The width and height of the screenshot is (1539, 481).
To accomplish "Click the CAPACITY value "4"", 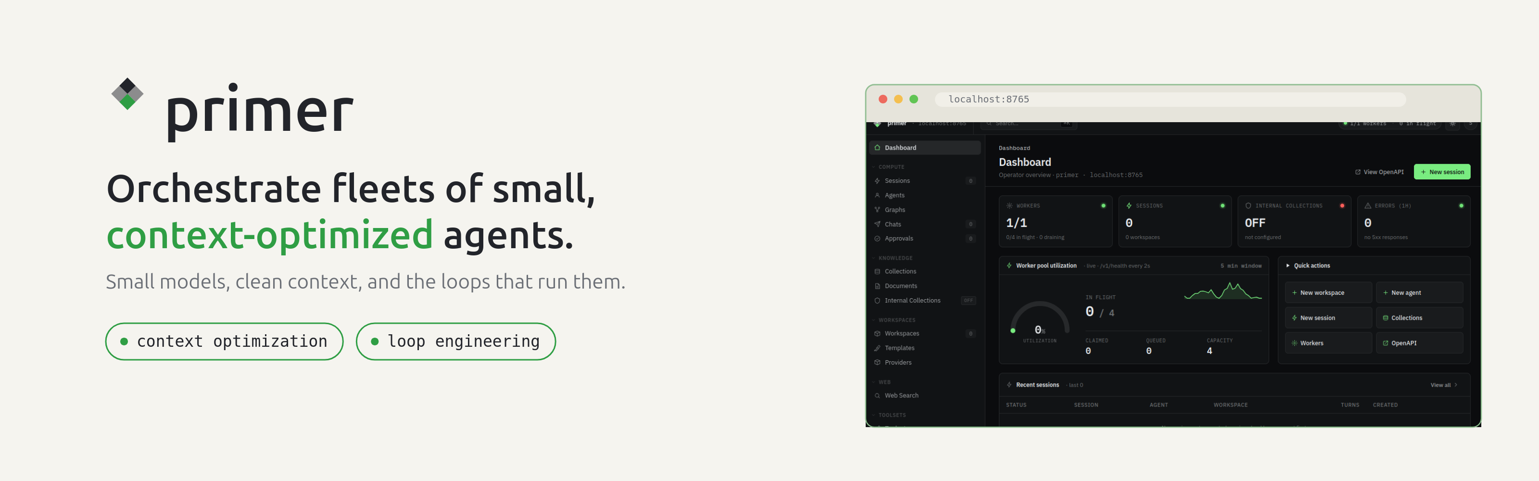I will pos(1209,351).
